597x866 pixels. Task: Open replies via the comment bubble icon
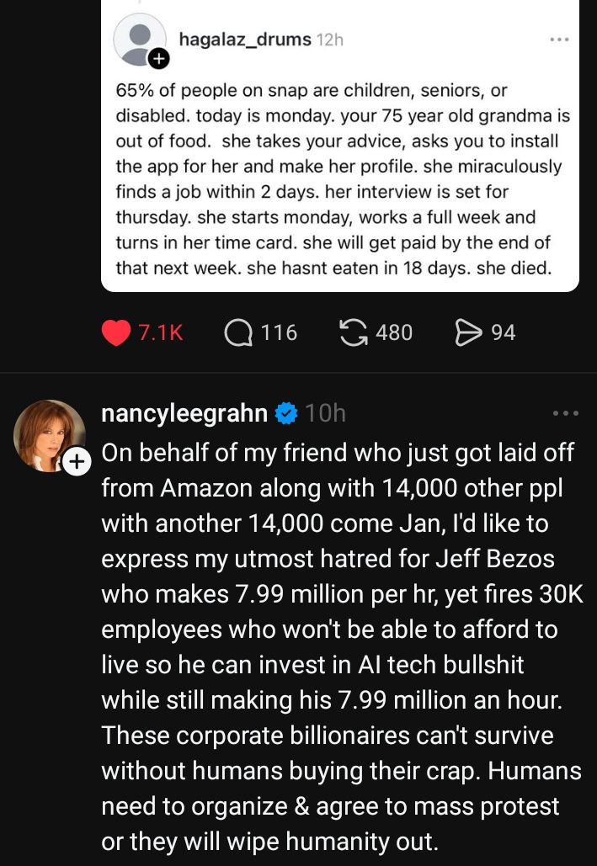pos(240,332)
